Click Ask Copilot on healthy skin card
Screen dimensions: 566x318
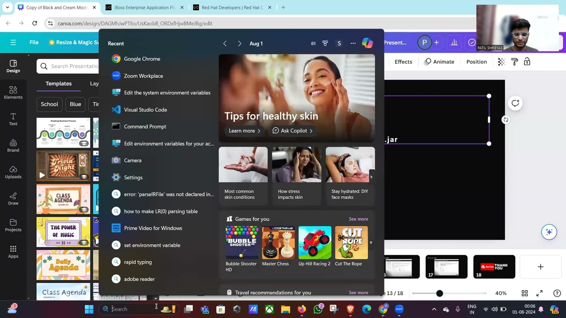point(292,131)
